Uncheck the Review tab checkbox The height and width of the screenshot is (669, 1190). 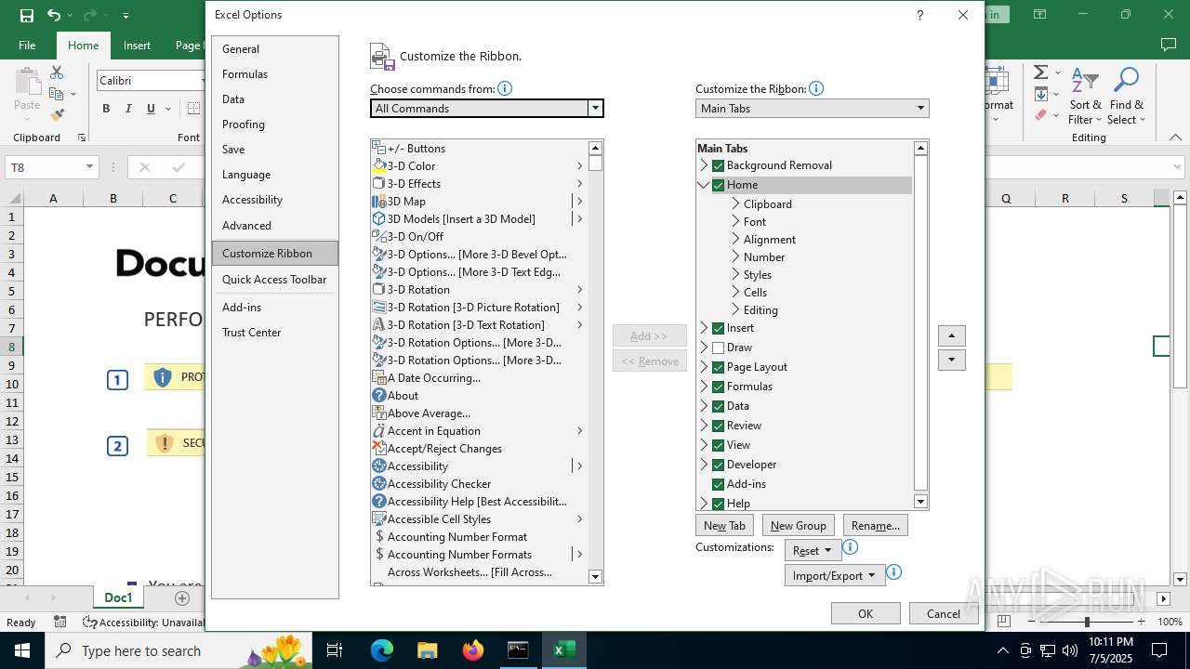click(718, 426)
